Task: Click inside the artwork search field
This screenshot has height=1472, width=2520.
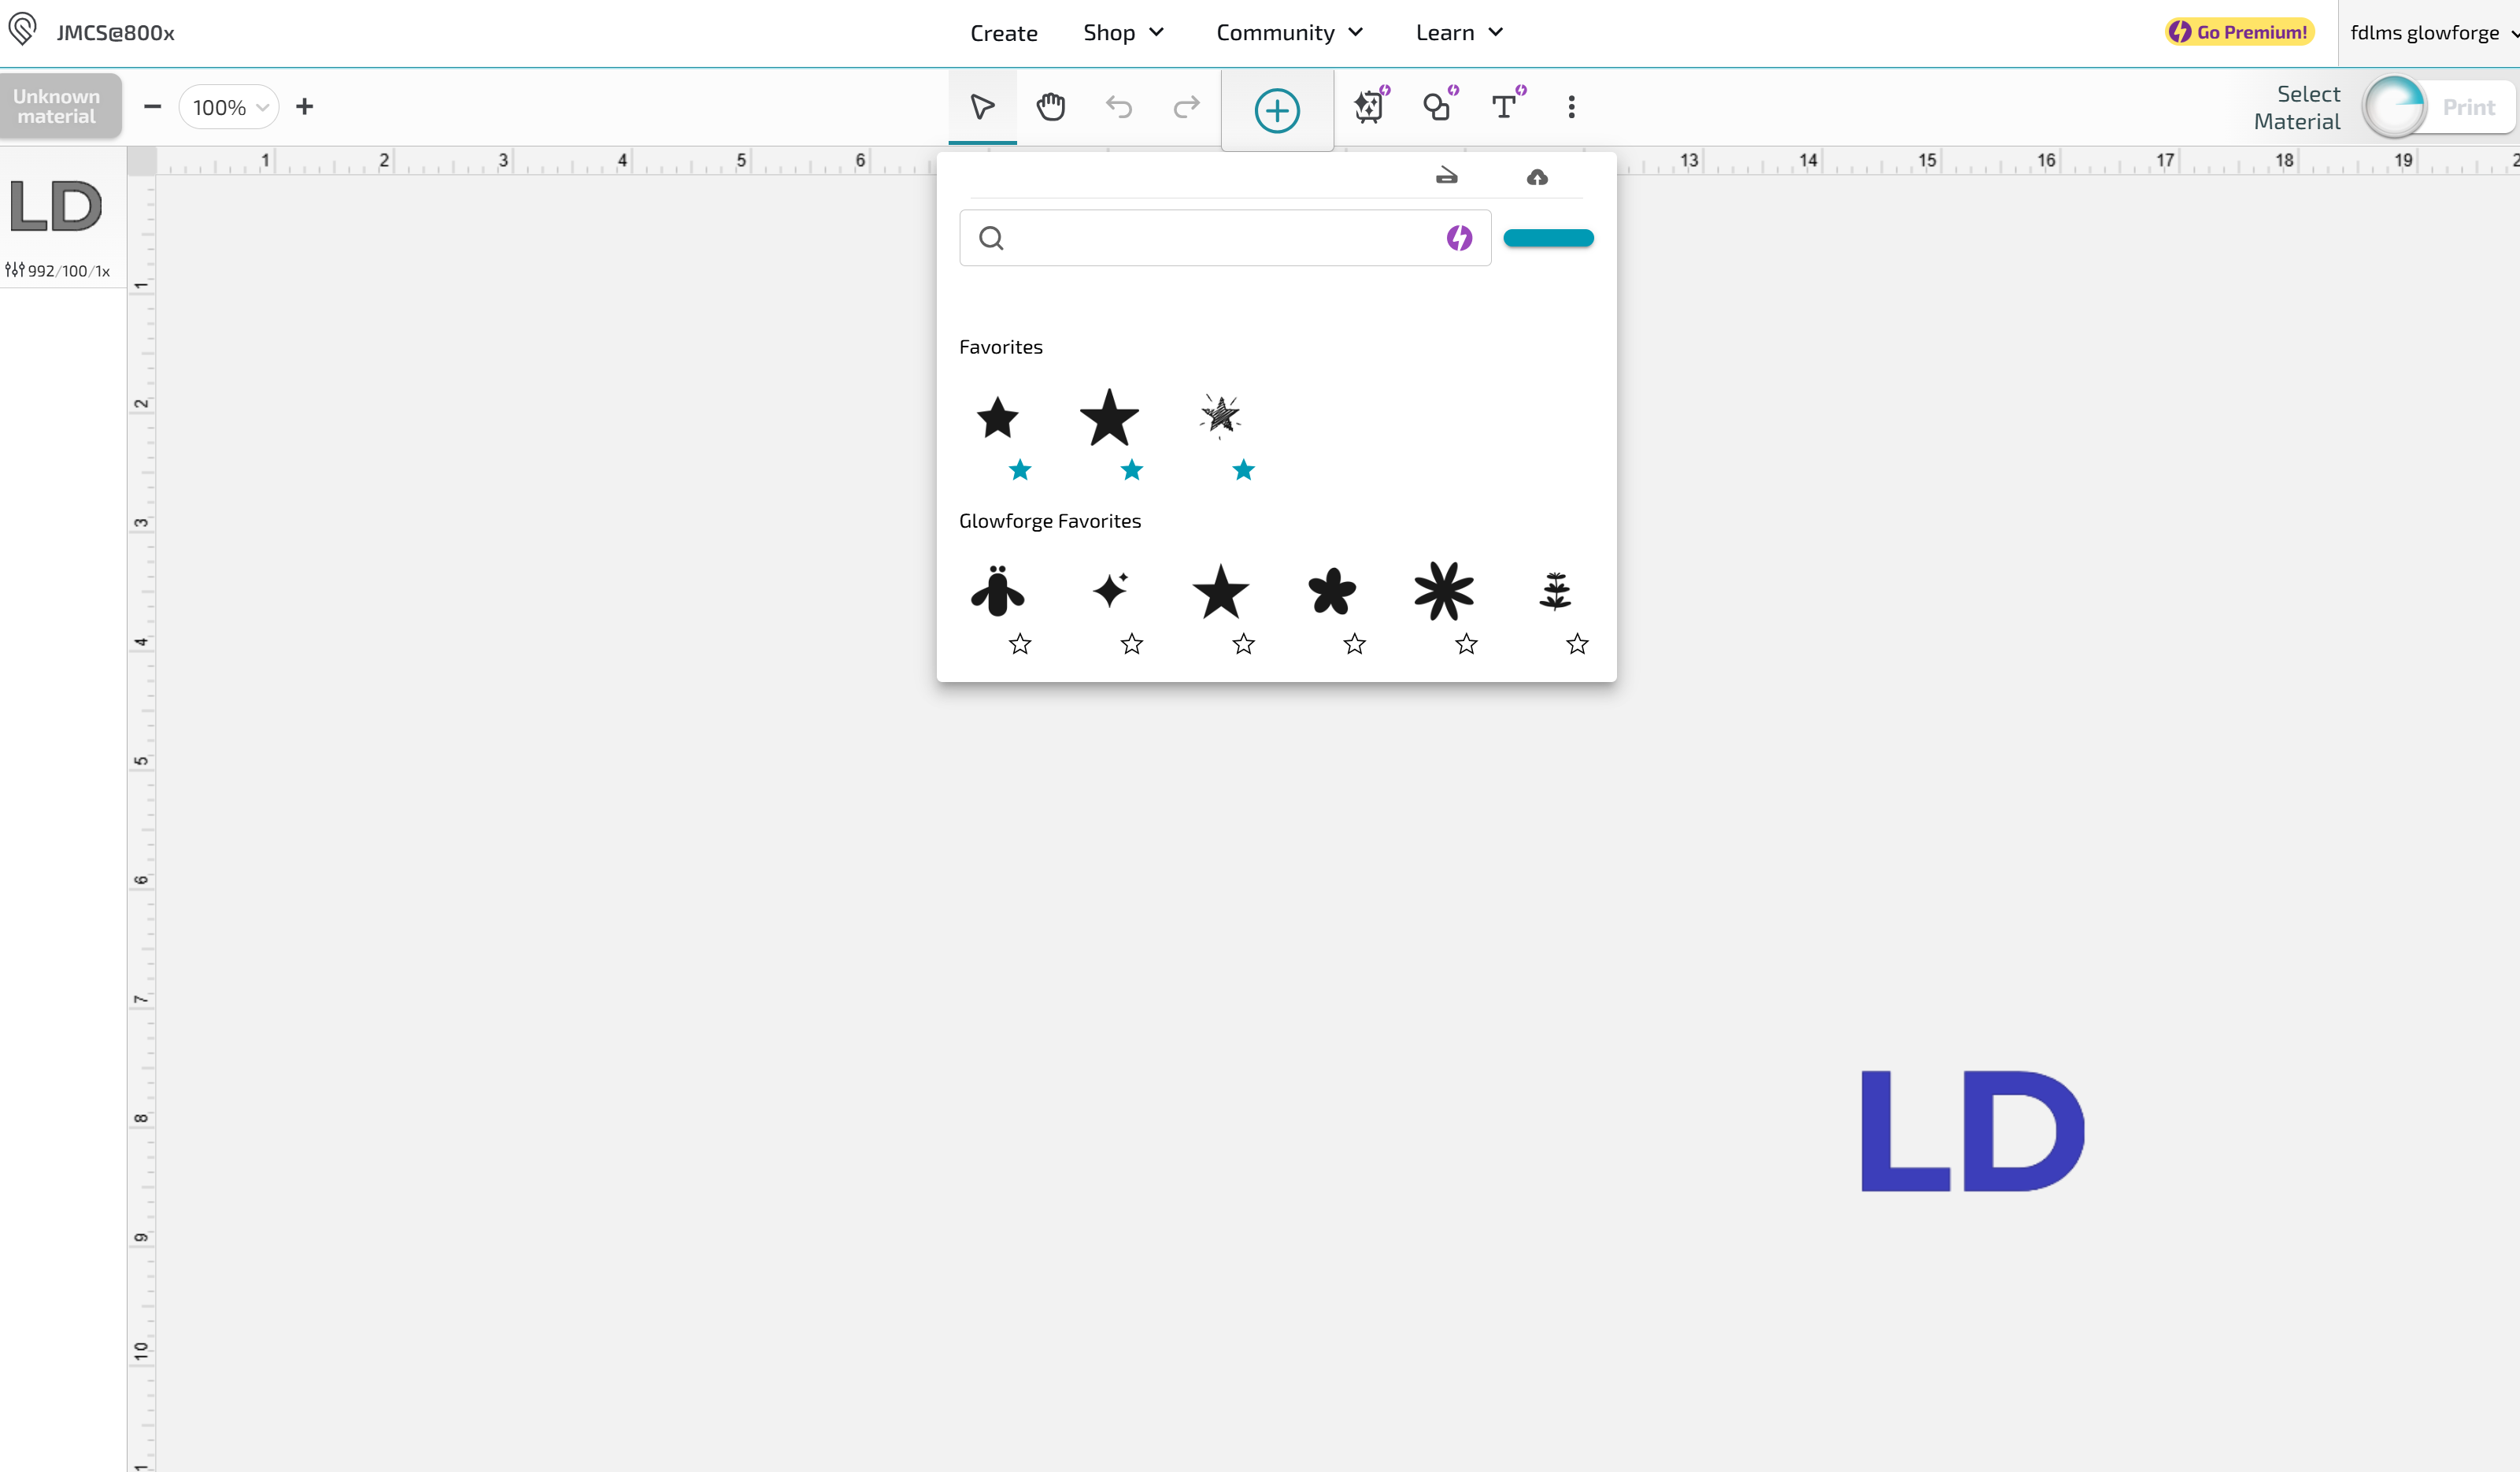Action: [1225, 238]
